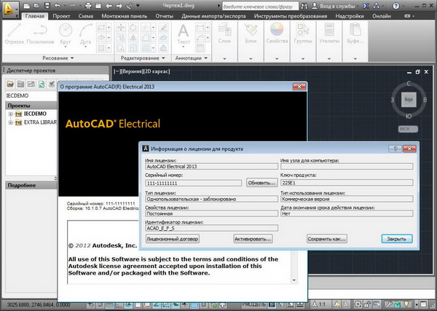Expand the EXTRA LIBRARY project node
437x311 pixels.
tap(11, 122)
